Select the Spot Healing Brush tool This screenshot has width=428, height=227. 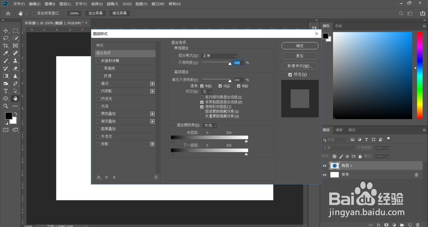(15, 53)
